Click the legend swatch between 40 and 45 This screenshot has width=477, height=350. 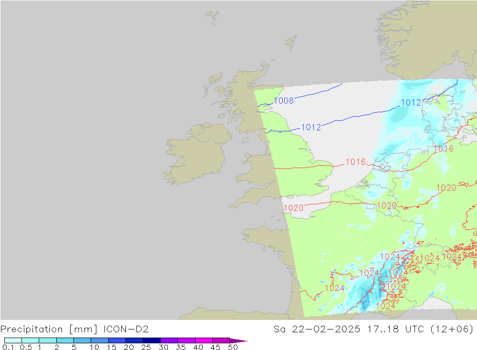click(x=204, y=340)
